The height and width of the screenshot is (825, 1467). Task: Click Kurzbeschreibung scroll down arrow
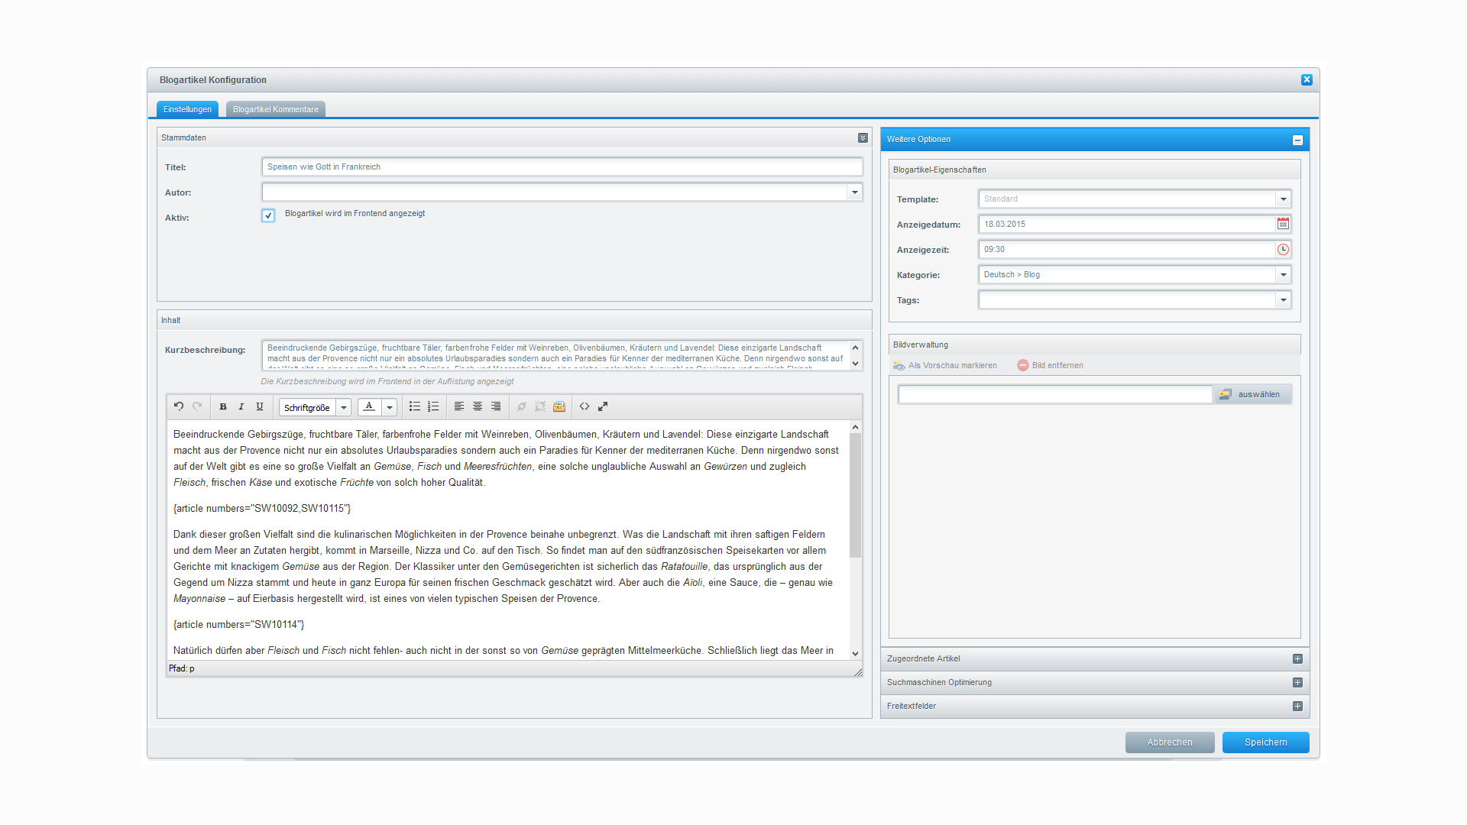tap(855, 364)
